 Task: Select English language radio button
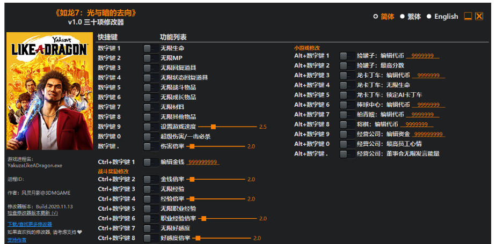pos(429,17)
